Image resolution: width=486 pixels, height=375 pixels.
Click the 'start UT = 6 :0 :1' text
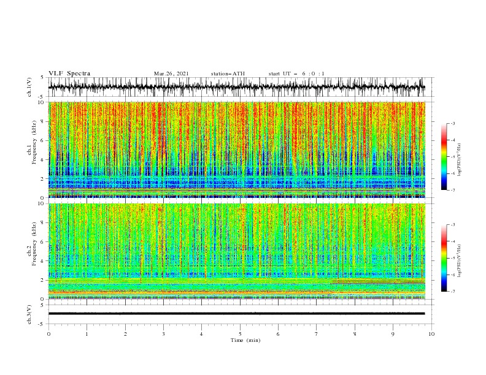pos(296,74)
